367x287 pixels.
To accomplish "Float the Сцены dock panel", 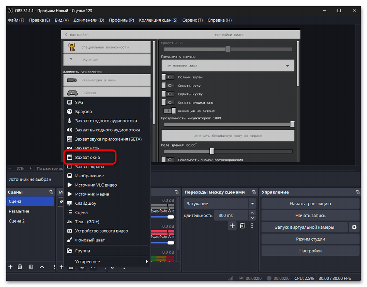I will (x=51, y=192).
